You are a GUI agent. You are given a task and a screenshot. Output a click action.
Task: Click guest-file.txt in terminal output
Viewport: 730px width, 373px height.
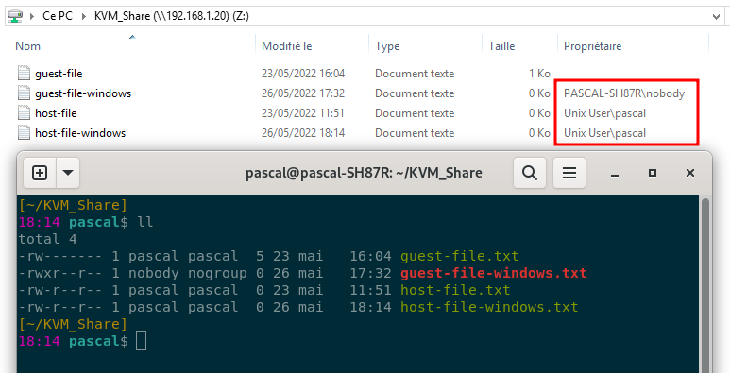tap(460, 256)
